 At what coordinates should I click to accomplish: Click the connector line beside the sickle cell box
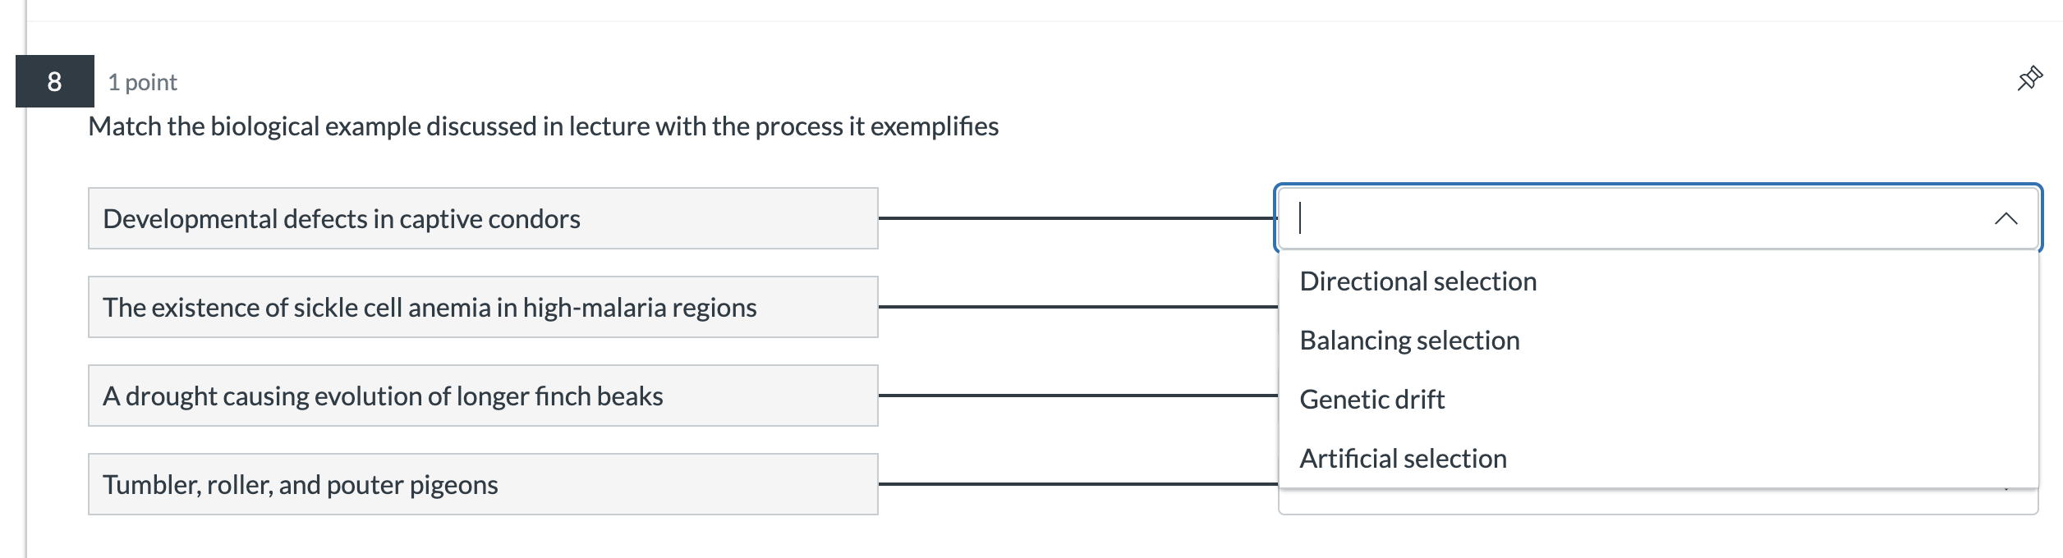(1076, 307)
